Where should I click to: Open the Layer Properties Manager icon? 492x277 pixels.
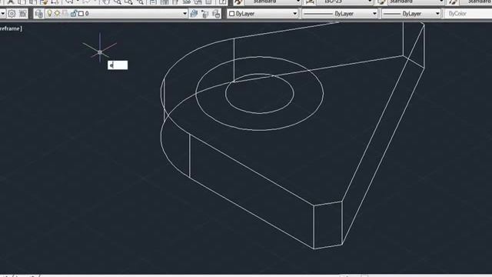(38, 14)
